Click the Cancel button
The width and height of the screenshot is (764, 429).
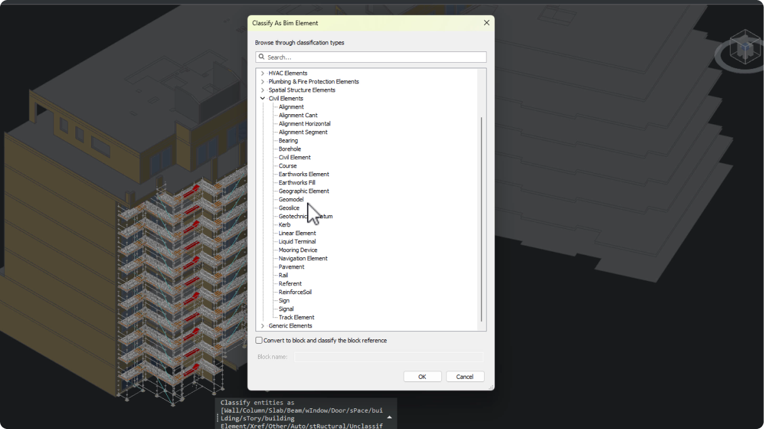point(465,376)
